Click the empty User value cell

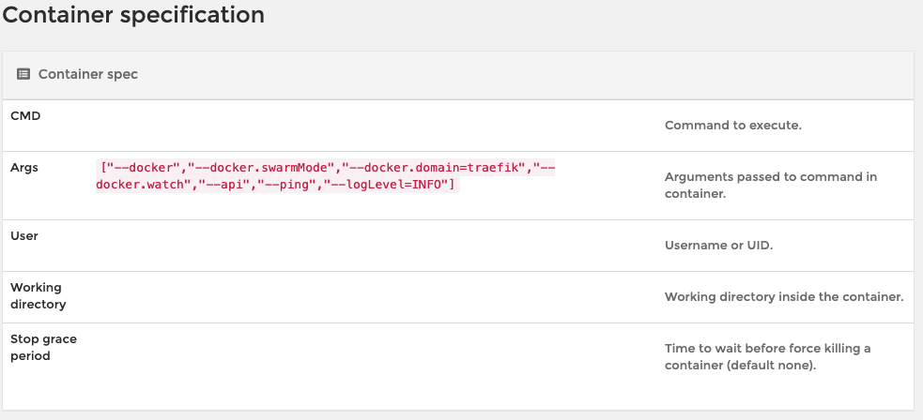click(x=376, y=245)
